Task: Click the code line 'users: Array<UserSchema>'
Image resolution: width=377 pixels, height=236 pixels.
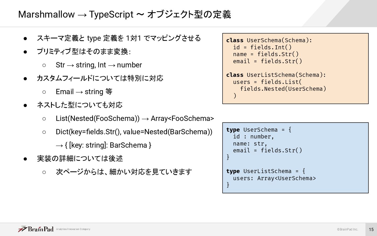Action: click(274, 178)
